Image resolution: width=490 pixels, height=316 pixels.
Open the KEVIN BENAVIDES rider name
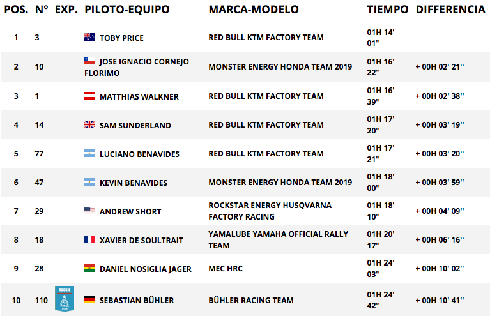tap(134, 183)
